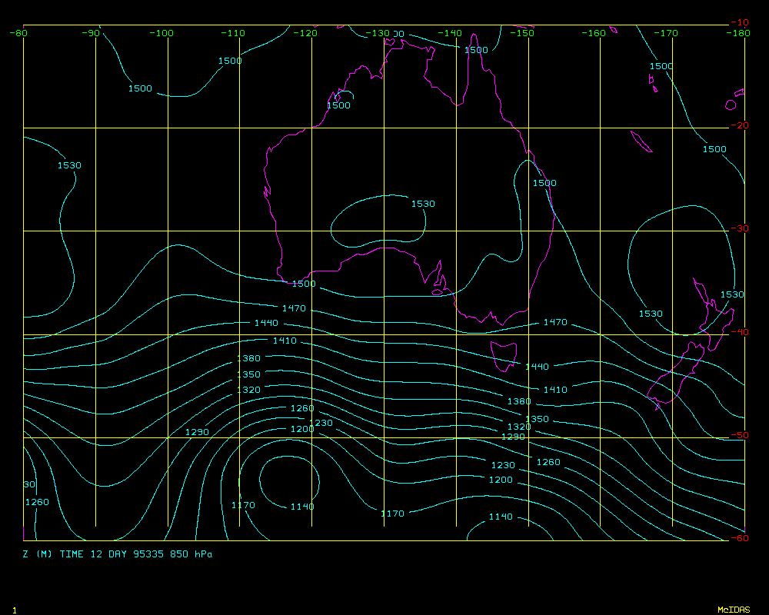This screenshot has width=769, height=615.
Task: Click the red -20 latitude label
Action: pyautogui.click(x=739, y=125)
